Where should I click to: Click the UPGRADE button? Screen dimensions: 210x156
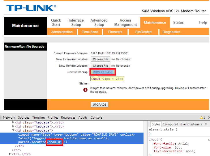pyautogui.click(x=100, y=105)
